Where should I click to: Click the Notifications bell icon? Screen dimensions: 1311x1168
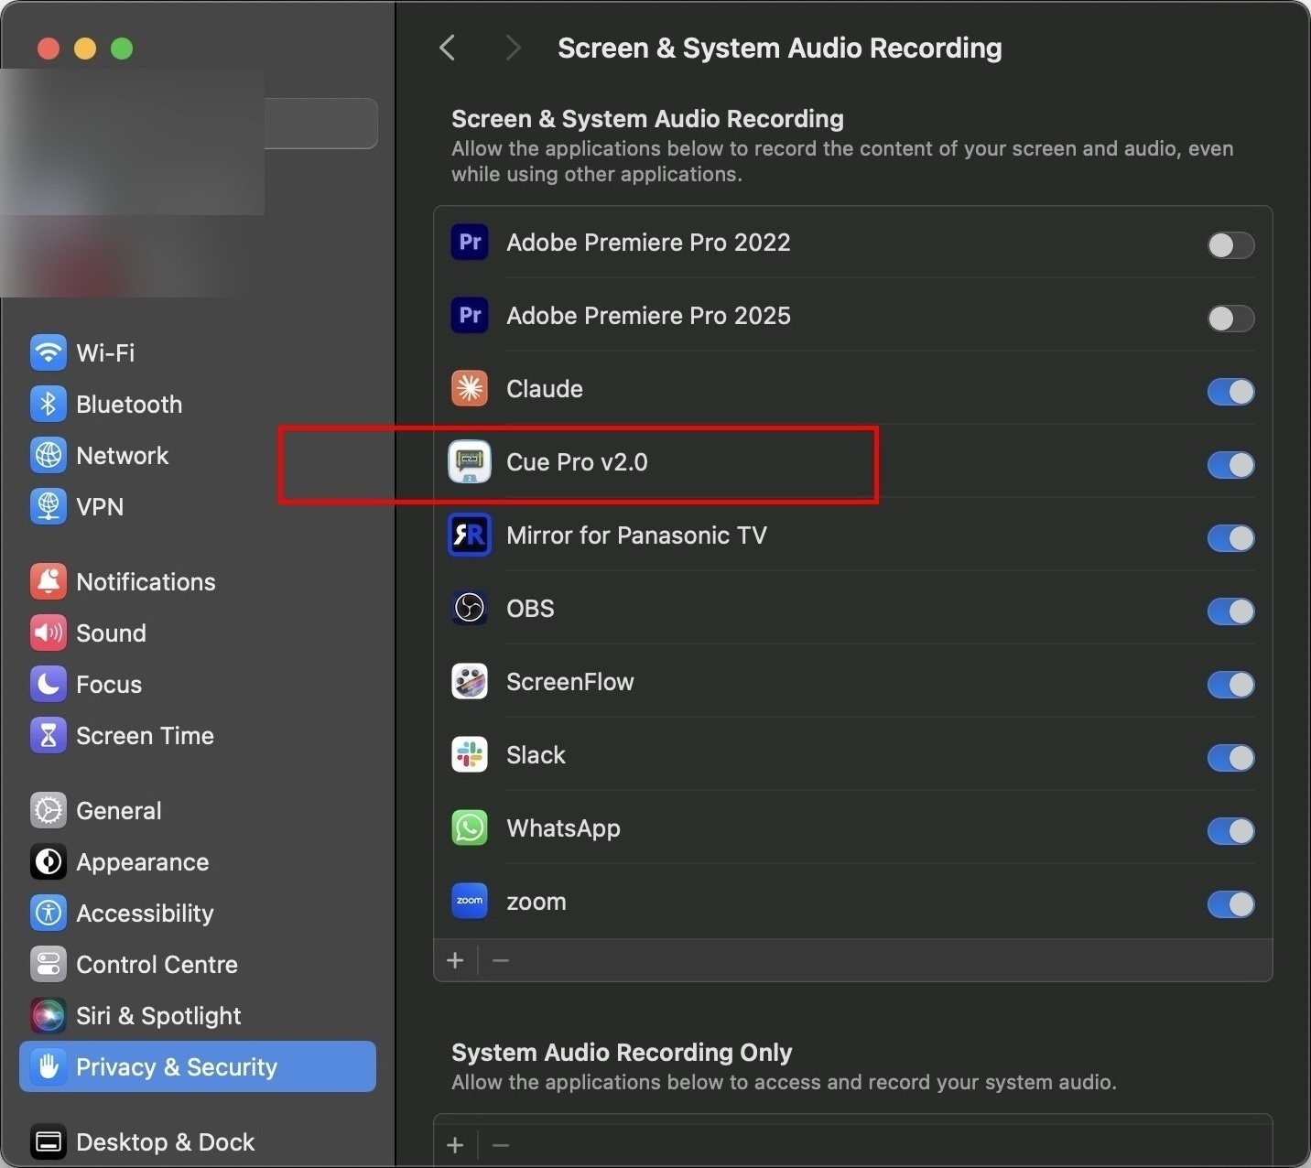coord(48,581)
